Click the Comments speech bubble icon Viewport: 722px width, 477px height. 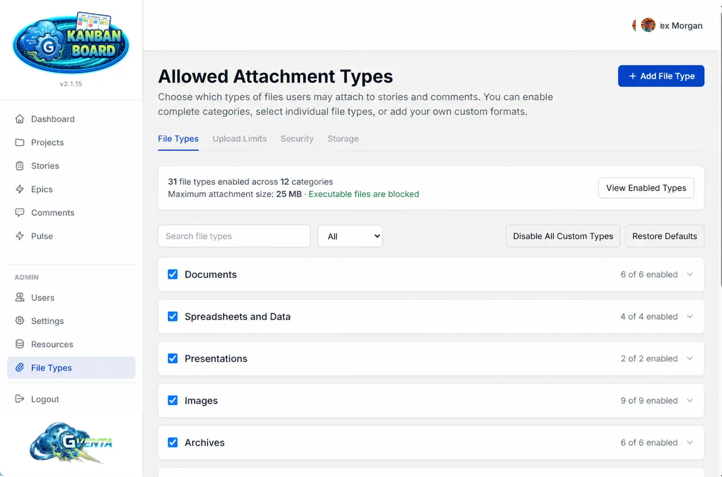coord(20,213)
